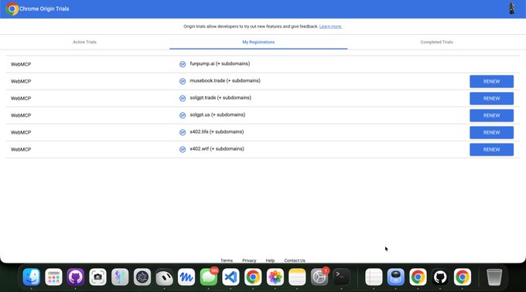Renew the solgpt.trade registration
This screenshot has height=292, width=526.
pos(491,98)
